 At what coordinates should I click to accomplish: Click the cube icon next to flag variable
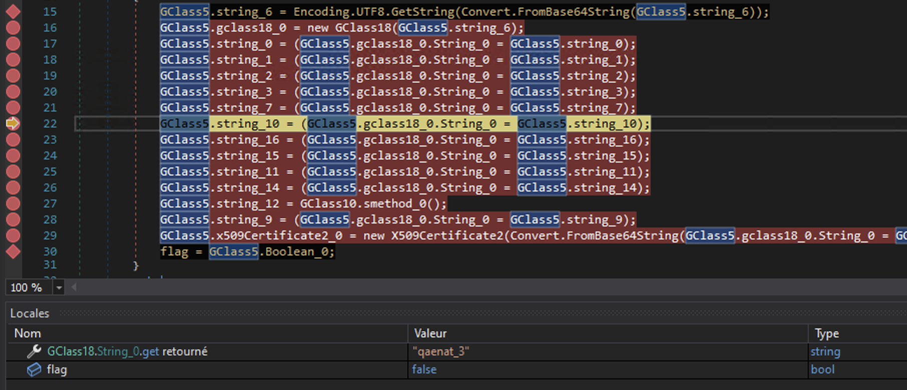34,369
